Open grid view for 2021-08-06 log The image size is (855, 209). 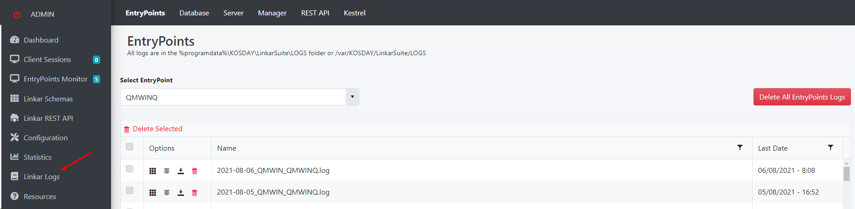[153, 171]
